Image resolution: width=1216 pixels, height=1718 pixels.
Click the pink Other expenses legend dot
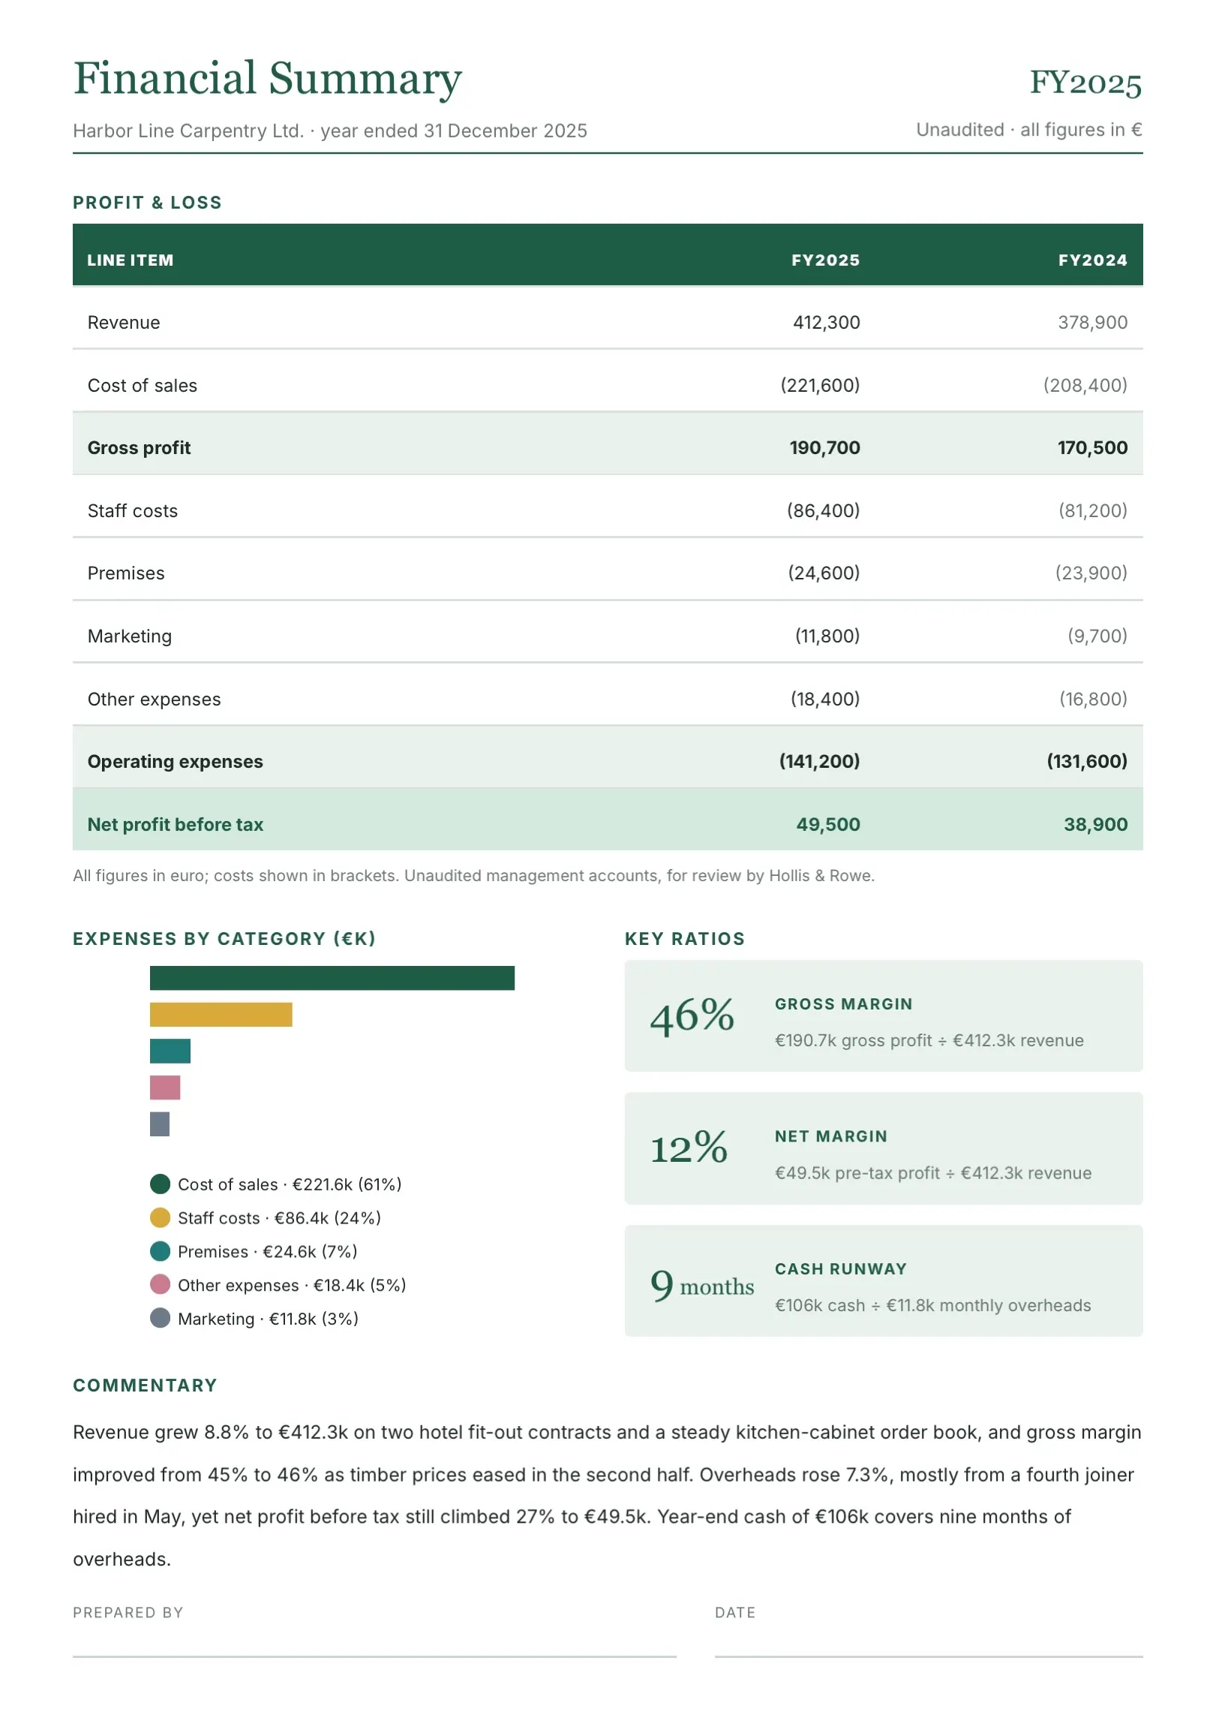tap(160, 1285)
